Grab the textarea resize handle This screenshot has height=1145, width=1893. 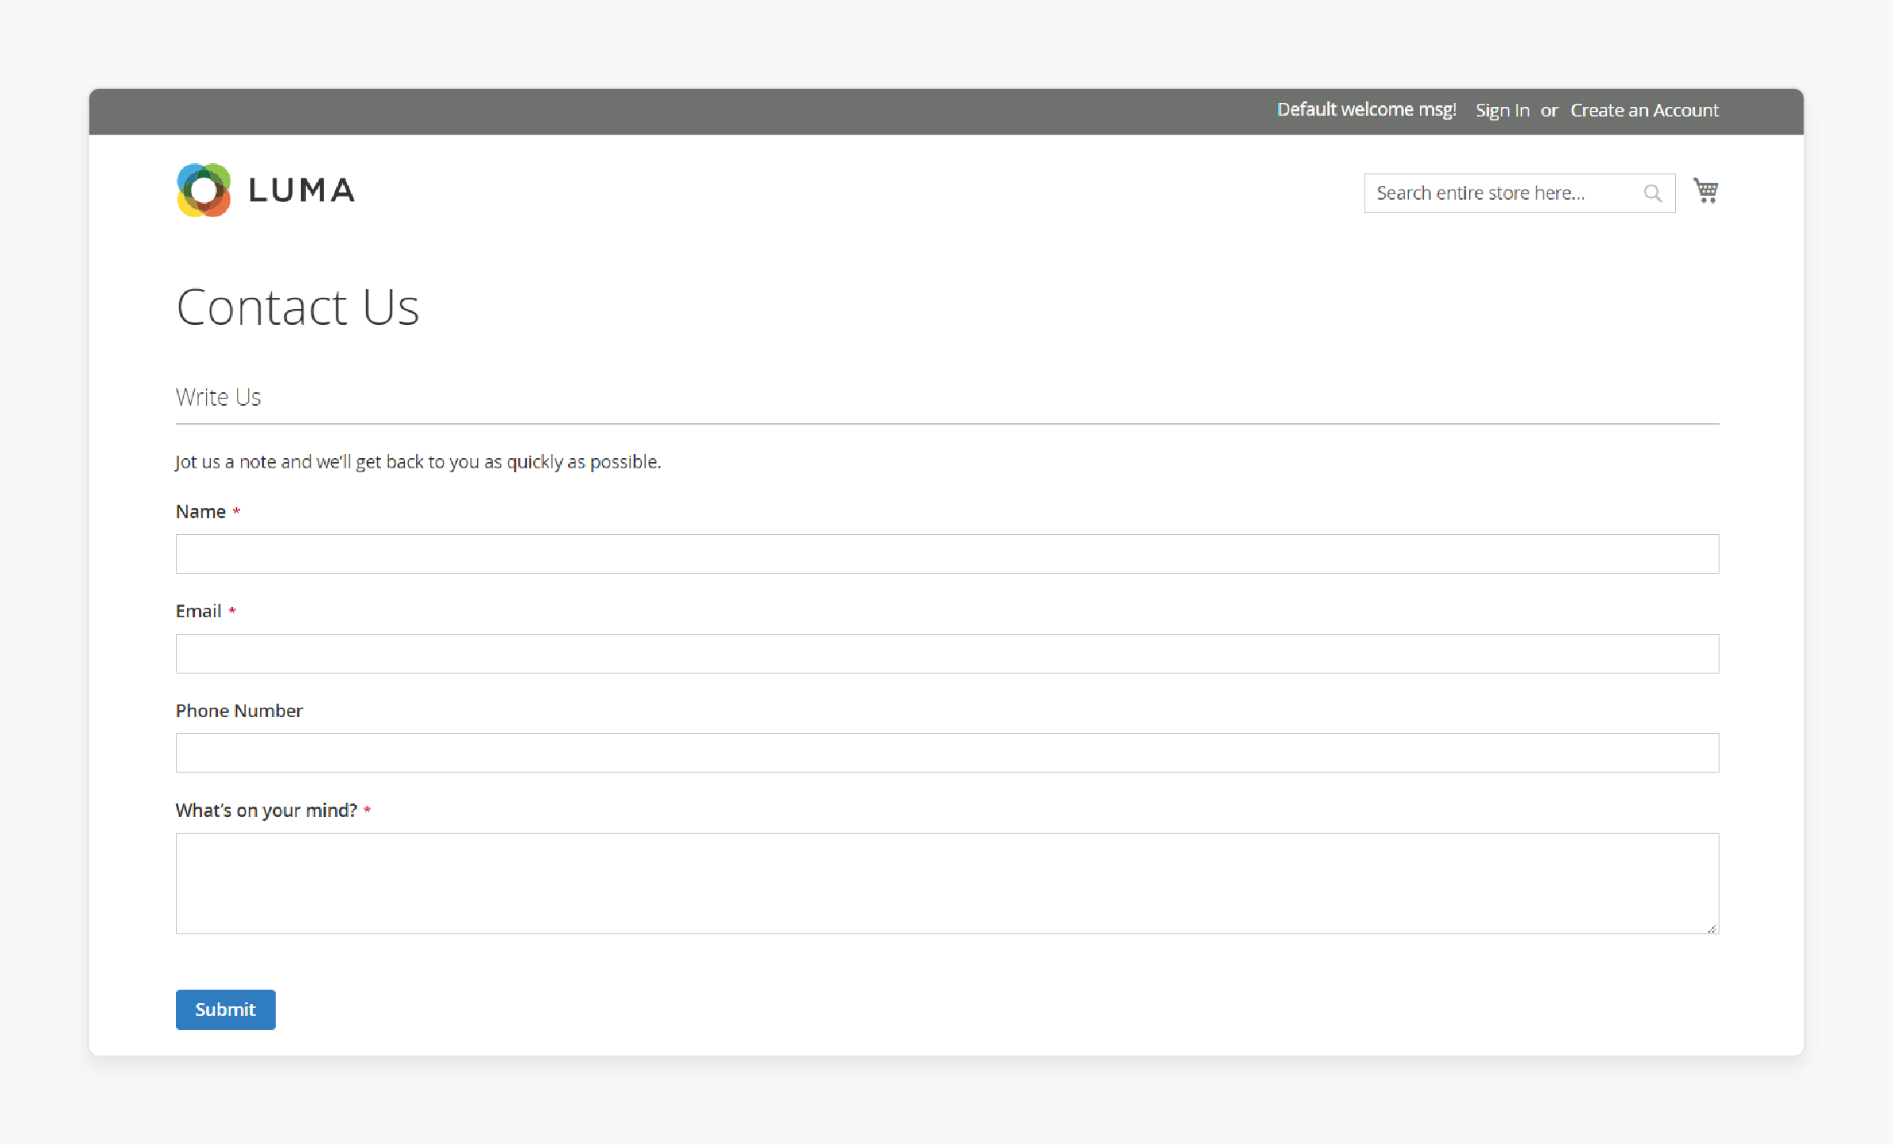[1712, 928]
